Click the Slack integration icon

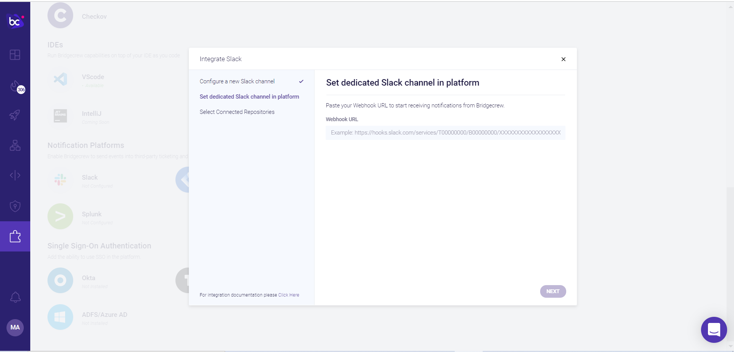60,180
